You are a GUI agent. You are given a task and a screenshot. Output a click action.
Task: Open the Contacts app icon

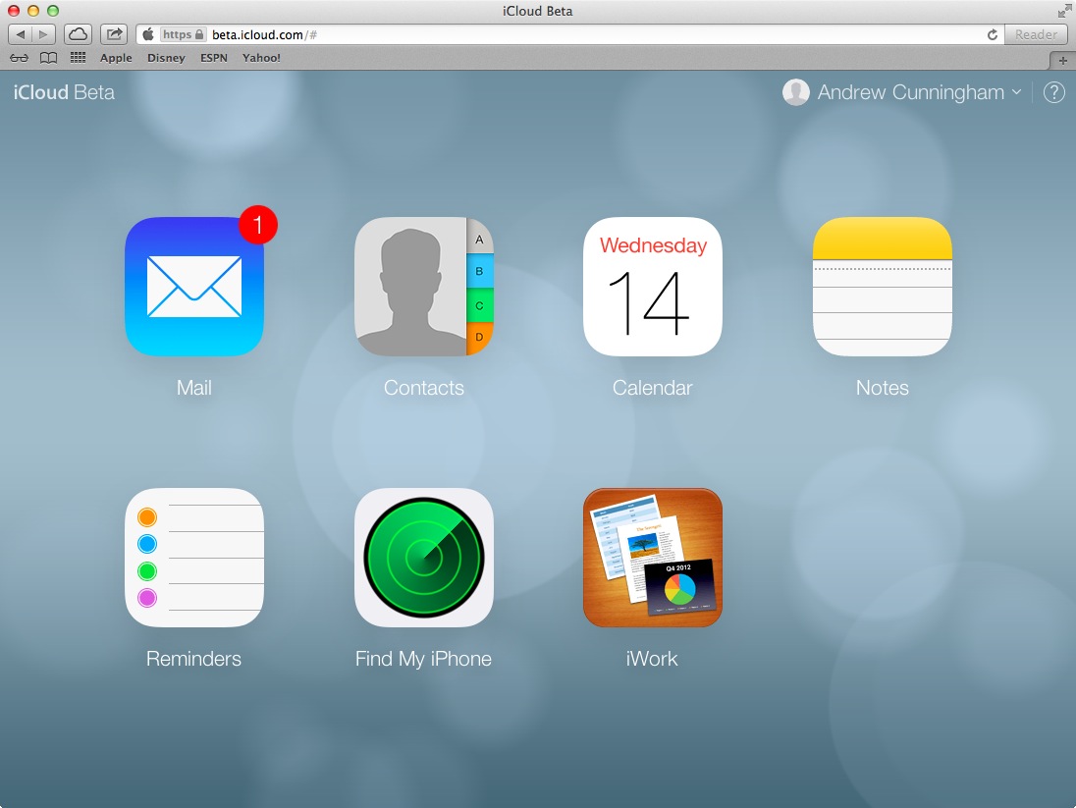tap(423, 287)
